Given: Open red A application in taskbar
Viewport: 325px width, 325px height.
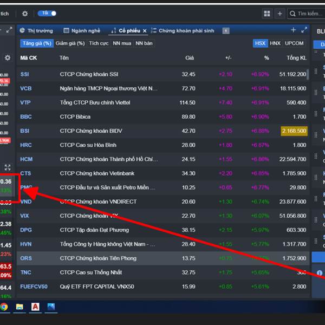Looking at the screenshot, I should pos(35,307).
